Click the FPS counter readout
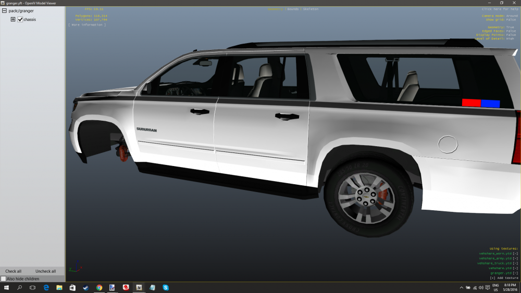This screenshot has width=521, height=293. point(94,9)
